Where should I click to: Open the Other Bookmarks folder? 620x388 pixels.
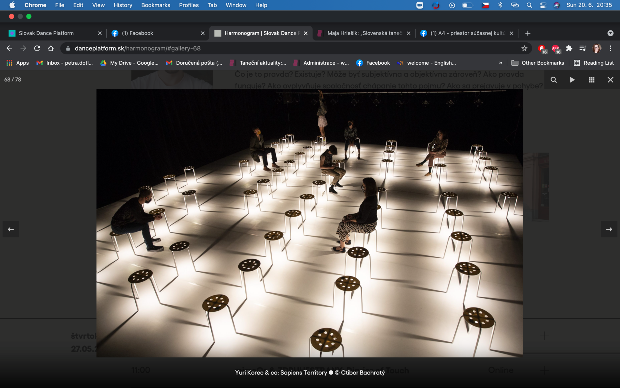(538, 63)
